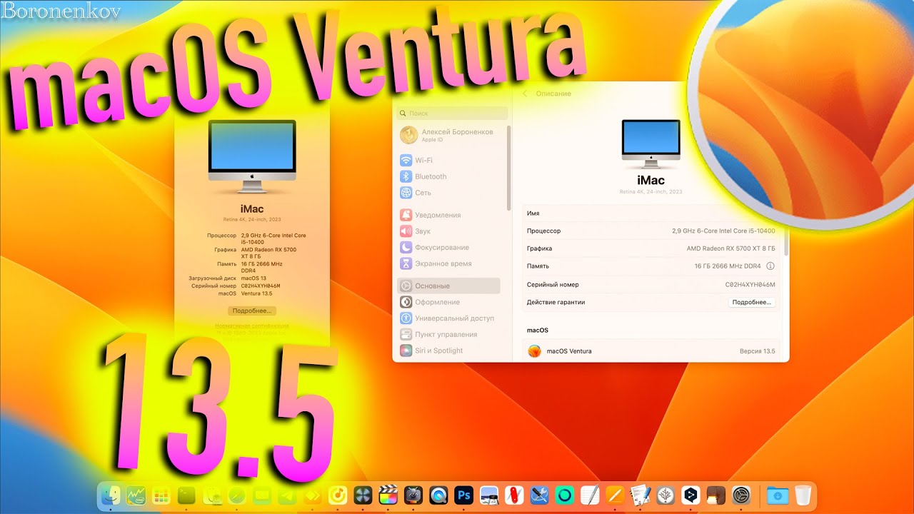Open the teal ring app in Dock
The height and width of the screenshot is (514, 914).
pyautogui.click(x=565, y=494)
